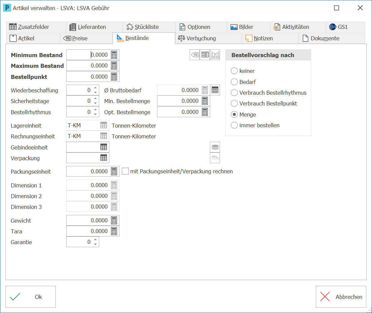This screenshot has width=372, height=313.
Task: Click the price tag toolbar icon
Action: point(195,55)
